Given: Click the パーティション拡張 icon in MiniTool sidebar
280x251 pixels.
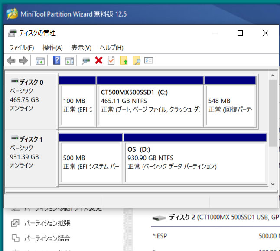Looking at the screenshot, I should point(15,223).
